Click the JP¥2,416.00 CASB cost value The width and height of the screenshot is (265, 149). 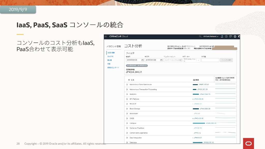(199, 118)
